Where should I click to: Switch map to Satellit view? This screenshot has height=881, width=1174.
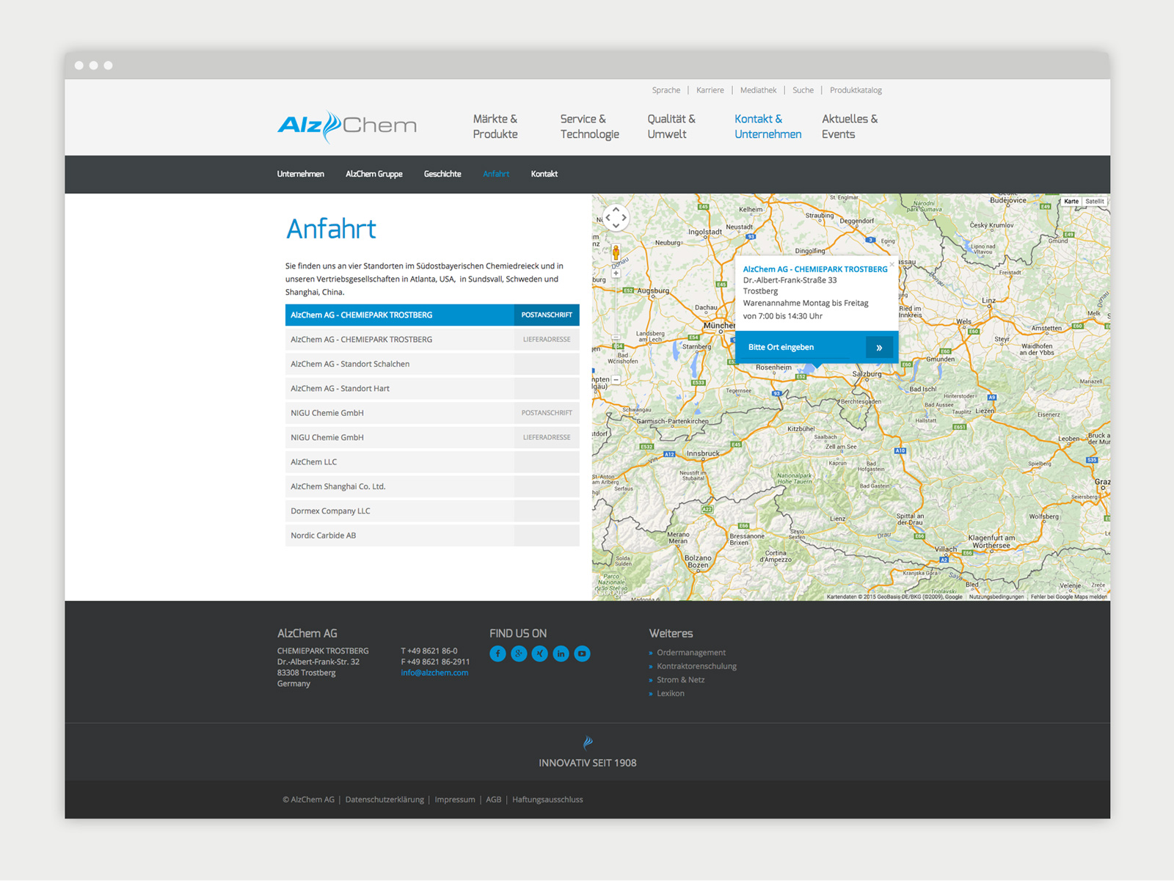1094,202
